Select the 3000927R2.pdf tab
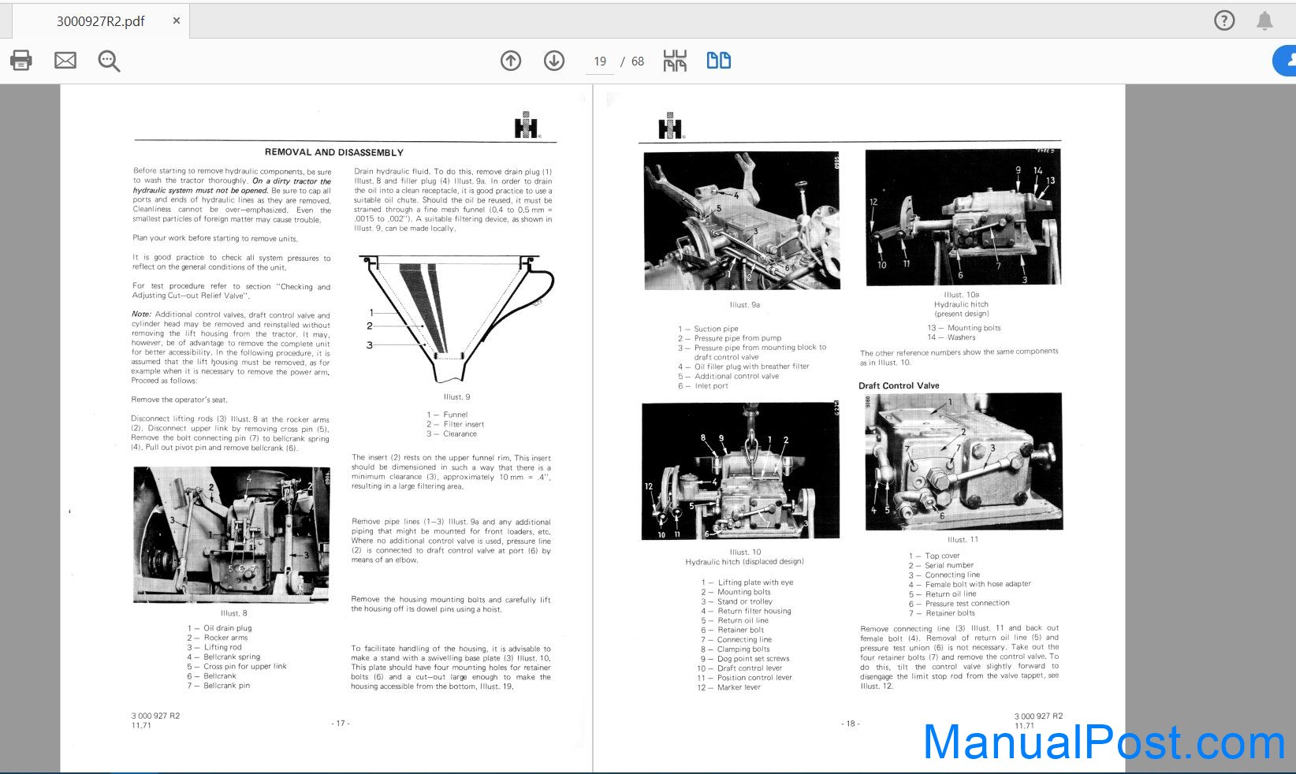Screen dimensions: 1296x774 click(x=100, y=21)
